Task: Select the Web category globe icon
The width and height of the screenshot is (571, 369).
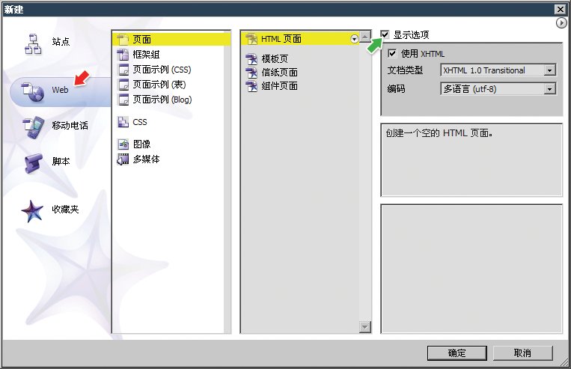Action: [x=33, y=92]
